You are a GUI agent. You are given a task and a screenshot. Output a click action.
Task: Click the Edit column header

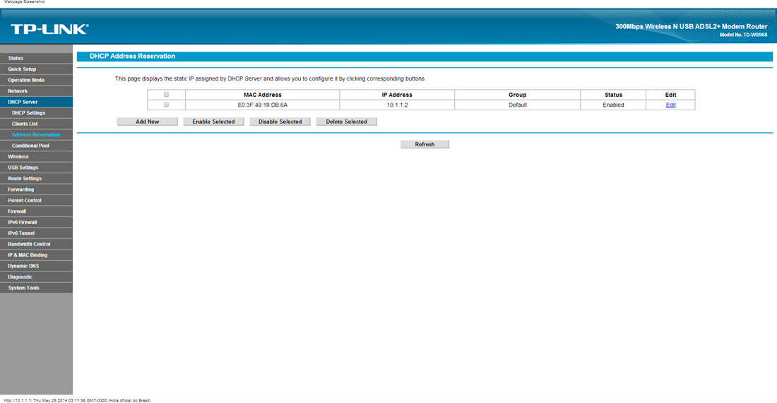point(670,95)
